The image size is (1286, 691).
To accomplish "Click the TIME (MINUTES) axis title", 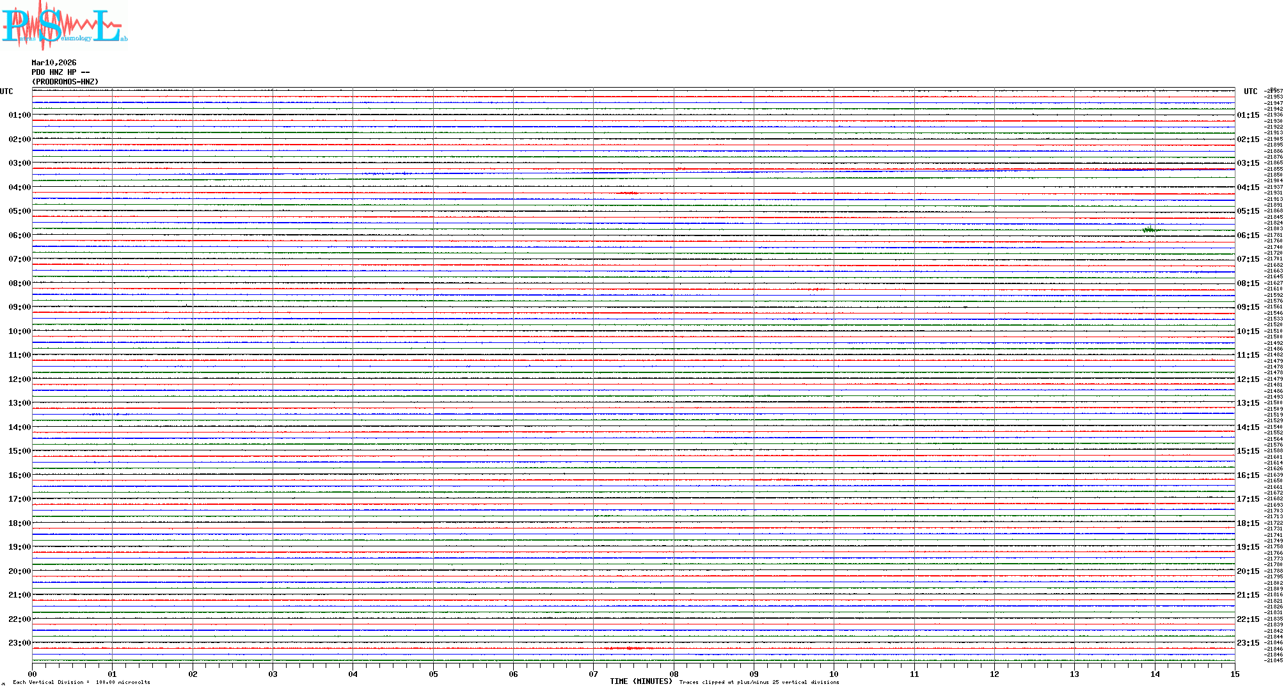I will 640,681.
